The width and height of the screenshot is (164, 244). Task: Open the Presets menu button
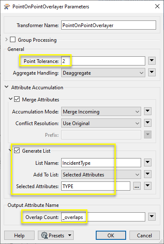pyautogui.click(x=56, y=235)
